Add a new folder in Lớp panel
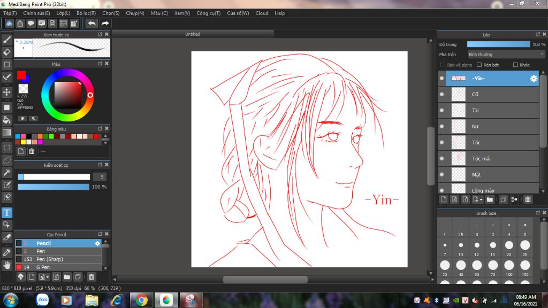The image size is (548, 308). click(490, 199)
